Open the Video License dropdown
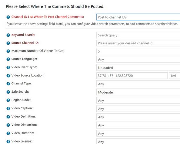The height and width of the screenshot is (144, 180). click(138, 141)
